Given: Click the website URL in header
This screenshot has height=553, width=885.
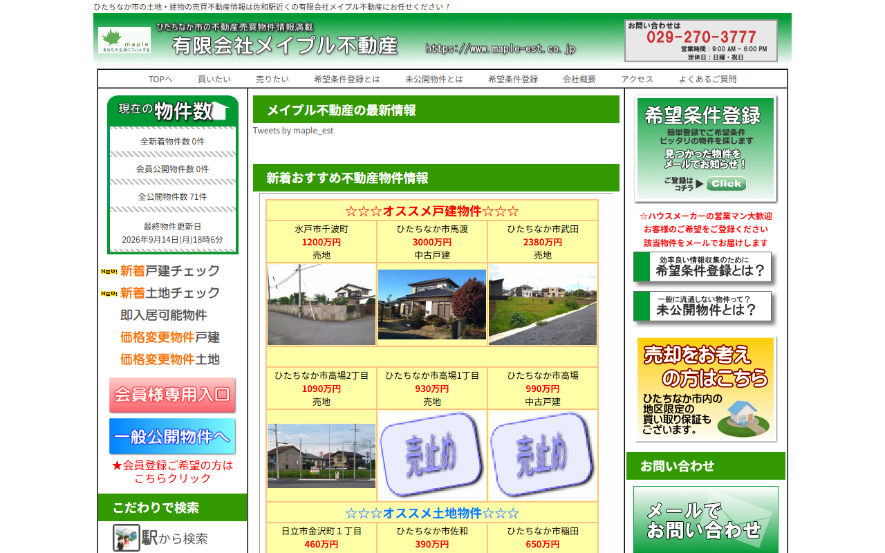Looking at the screenshot, I should (x=501, y=48).
